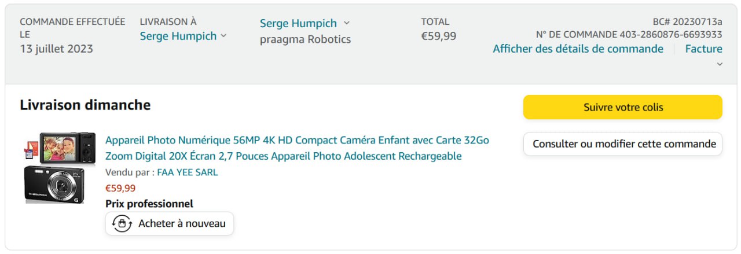
Task: Click the red €59,99 item price
Action: click(120, 188)
